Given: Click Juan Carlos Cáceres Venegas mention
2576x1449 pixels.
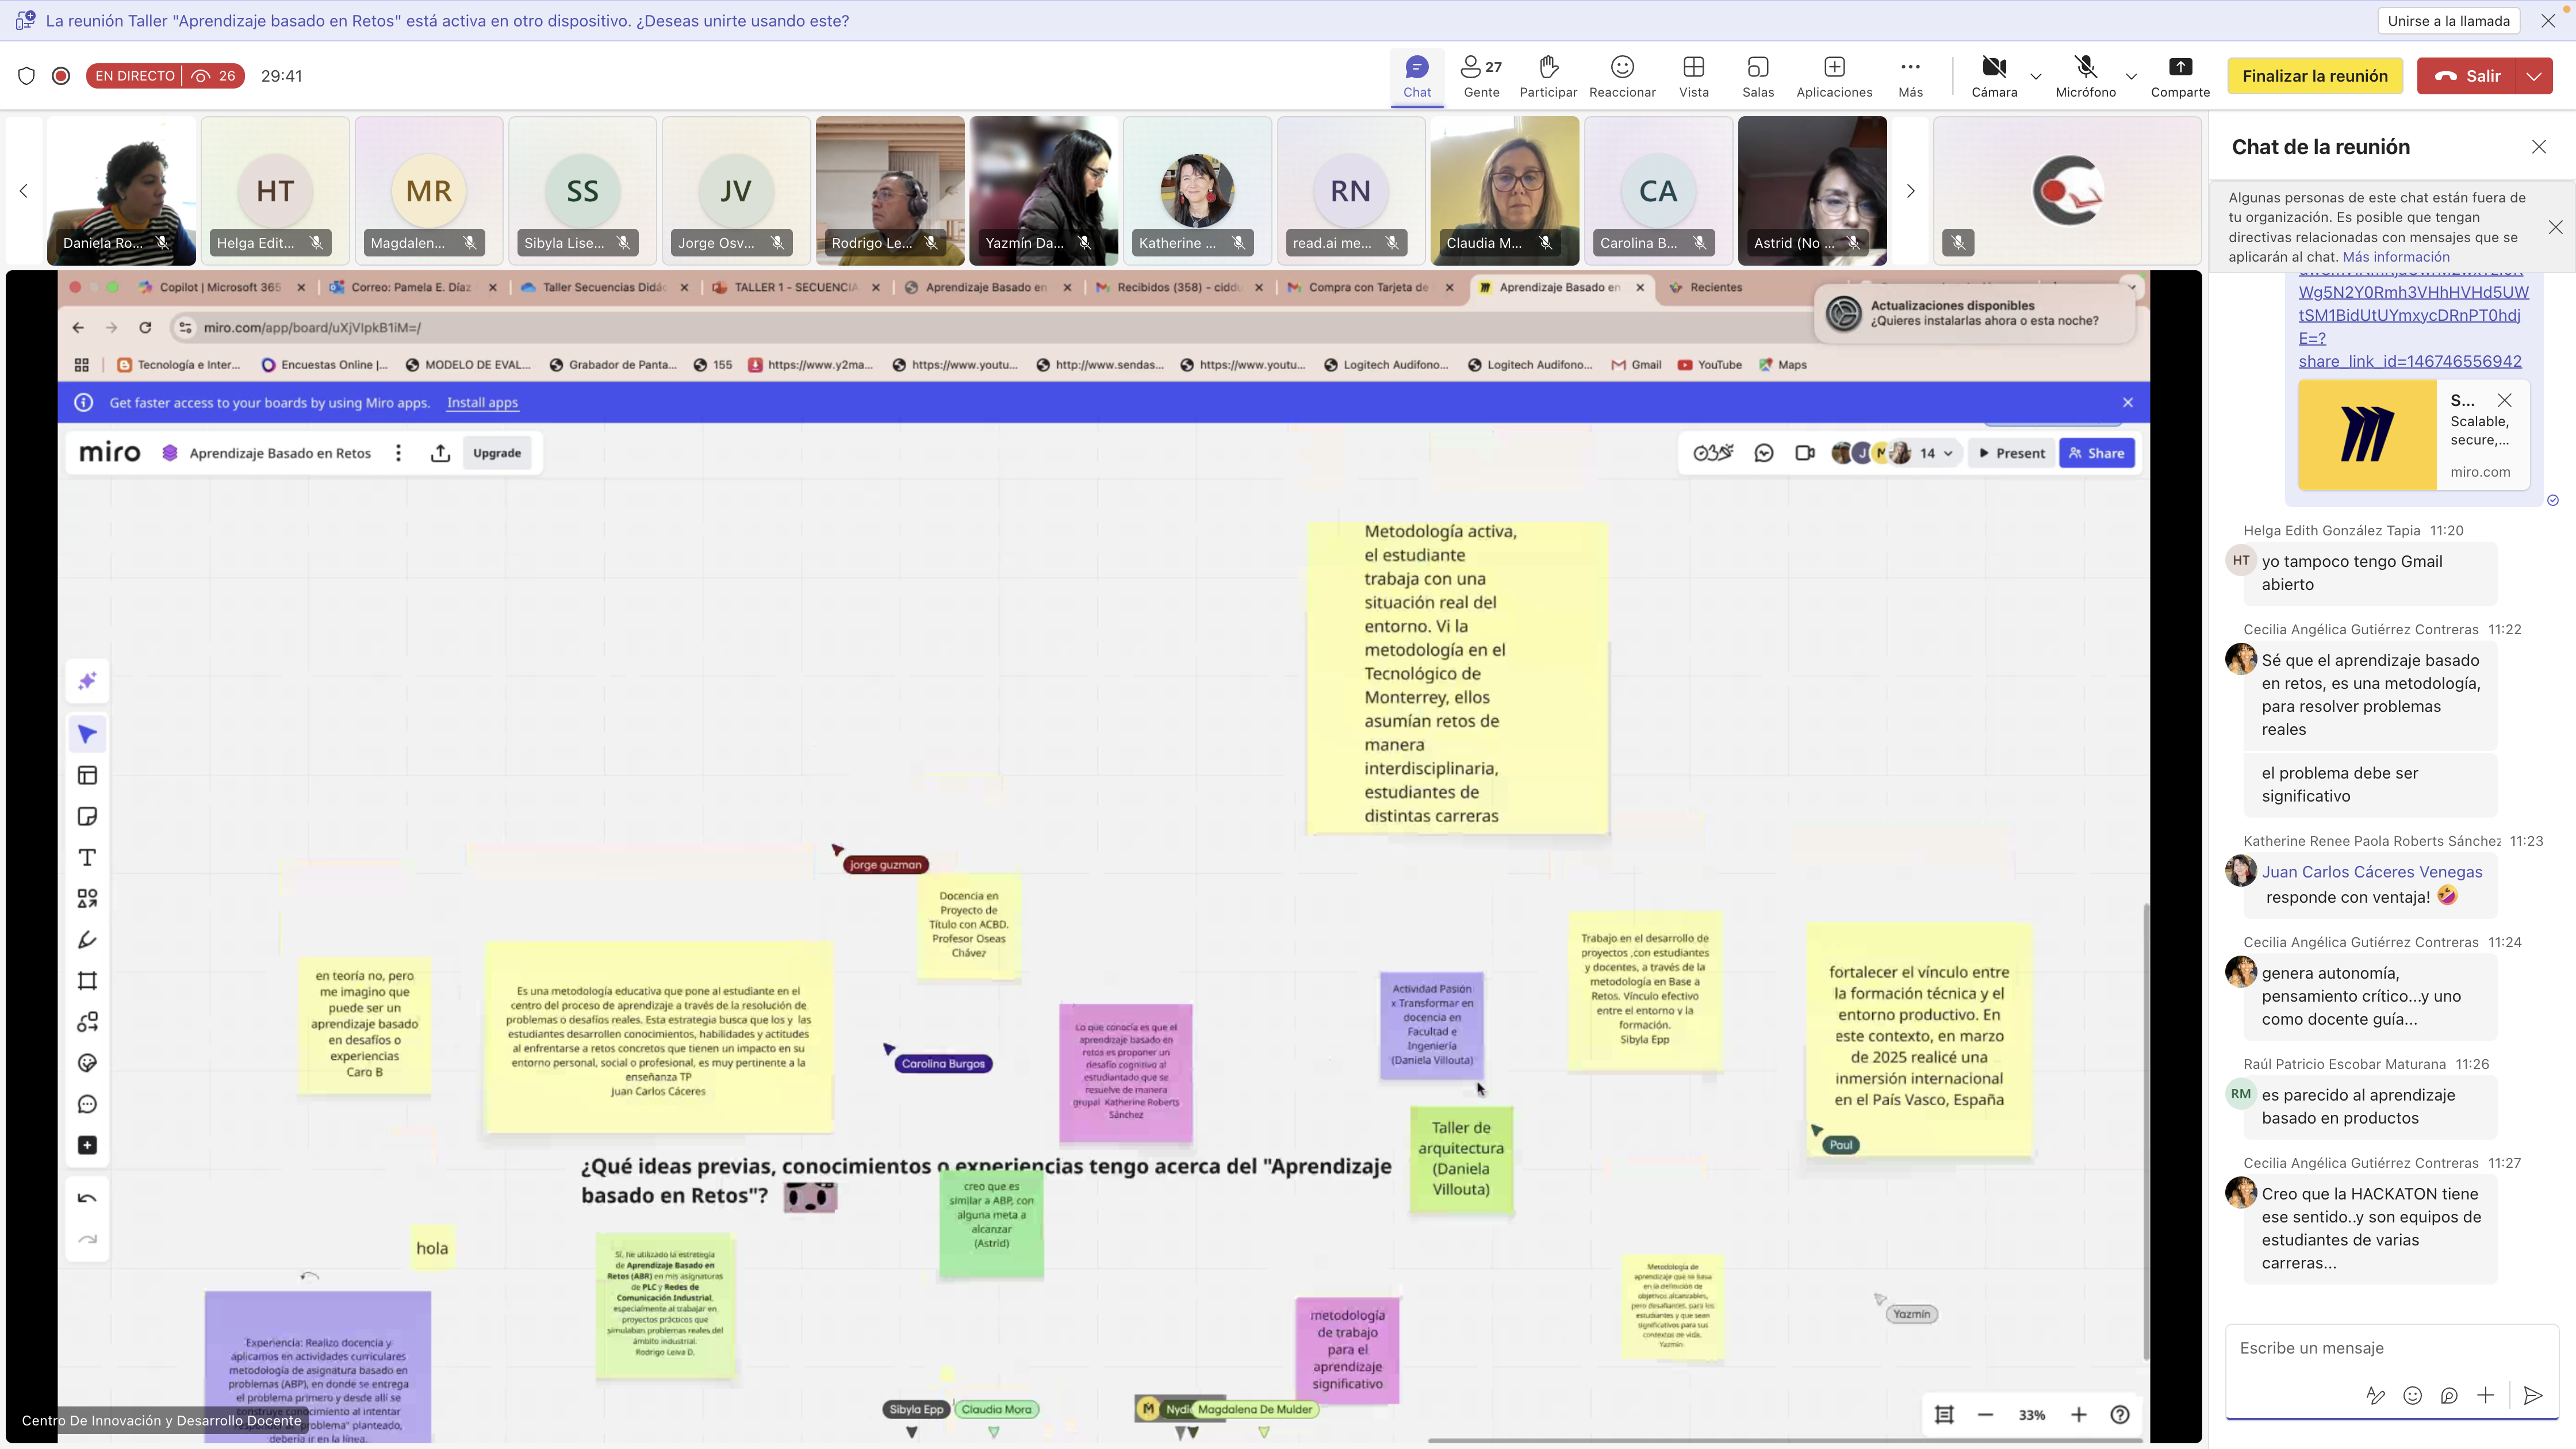Looking at the screenshot, I should [2371, 872].
